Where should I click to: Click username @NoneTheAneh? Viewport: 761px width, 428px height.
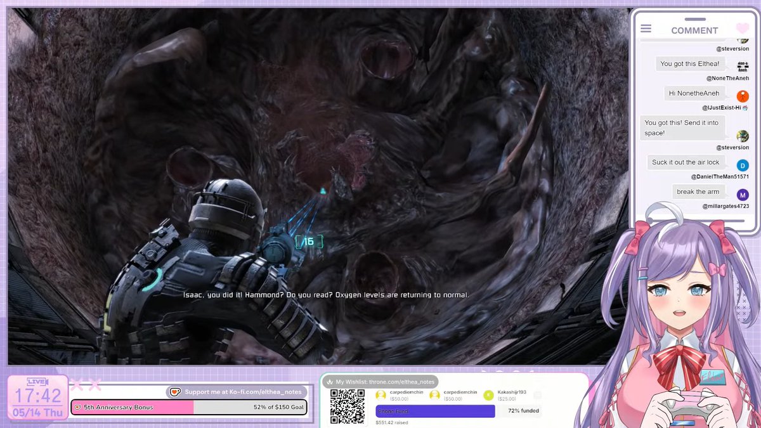tap(727, 78)
